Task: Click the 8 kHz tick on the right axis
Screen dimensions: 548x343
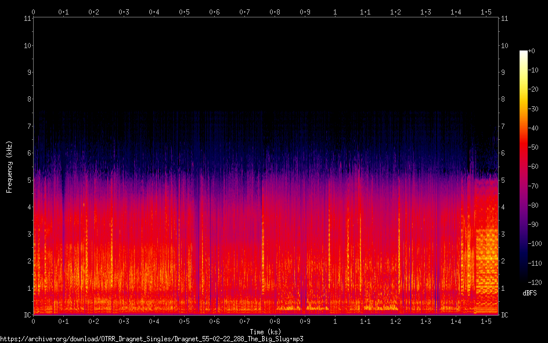Action: pyautogui.click(x=503, y=99)
